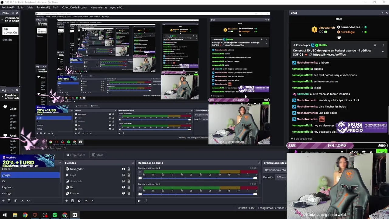Screen dimensions: 389x219
Task: Show the keyd source eye icon
Action: [123, 175]
